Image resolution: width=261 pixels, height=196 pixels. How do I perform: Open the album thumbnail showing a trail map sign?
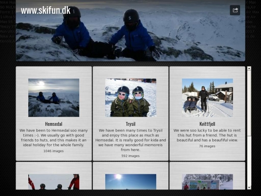pos(207,182)
